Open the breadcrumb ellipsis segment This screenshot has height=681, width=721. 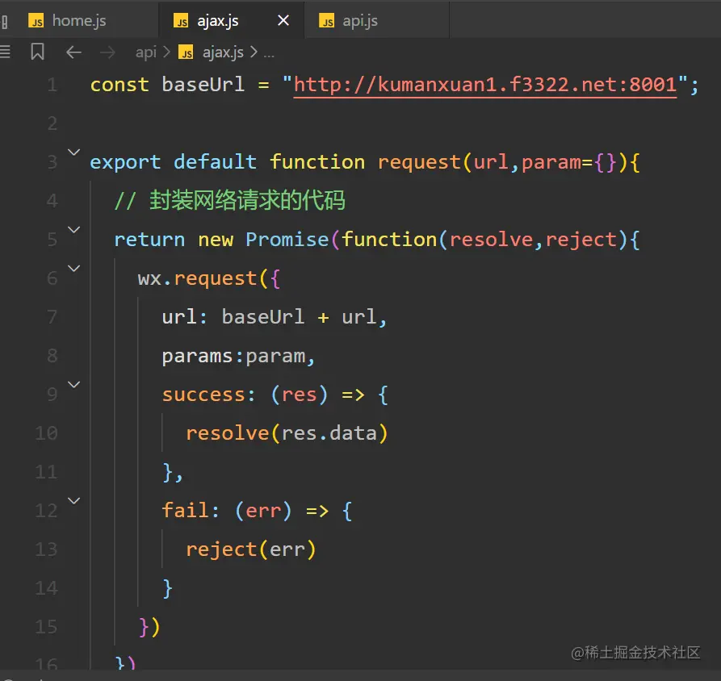pyautogui.click(x=269, y=53)
